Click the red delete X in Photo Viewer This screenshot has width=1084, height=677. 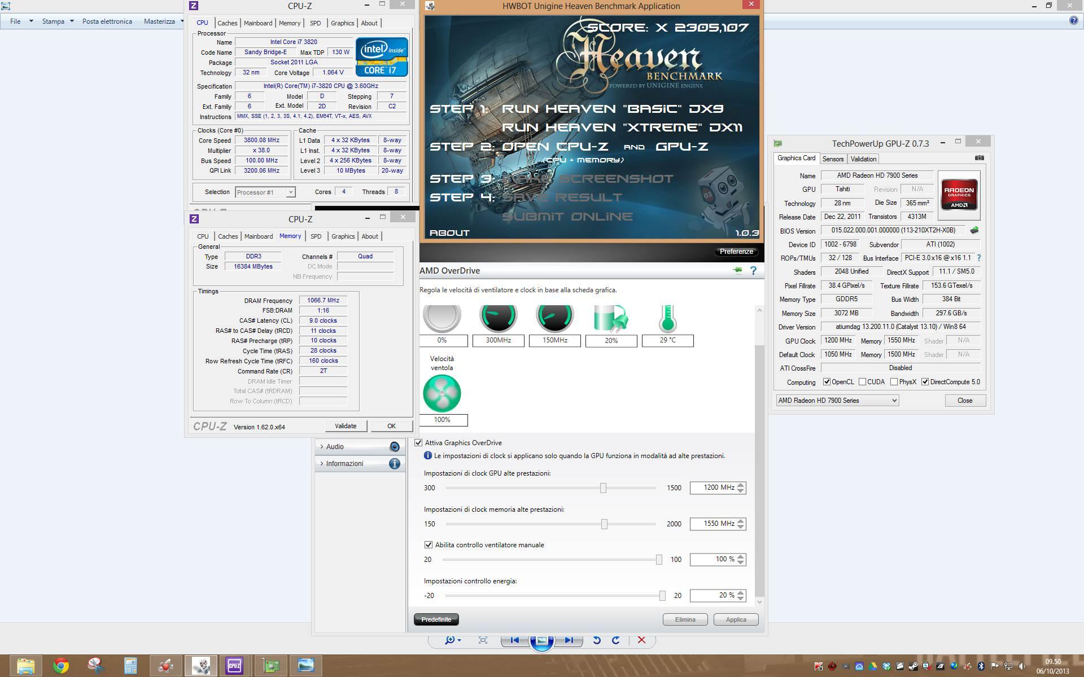(641, 640)
